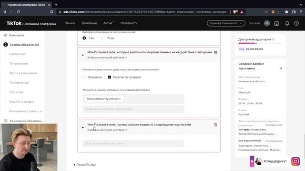The image size is (305, 171).
Task: Open the Русский language selector
Action: [x=254, y=23]
